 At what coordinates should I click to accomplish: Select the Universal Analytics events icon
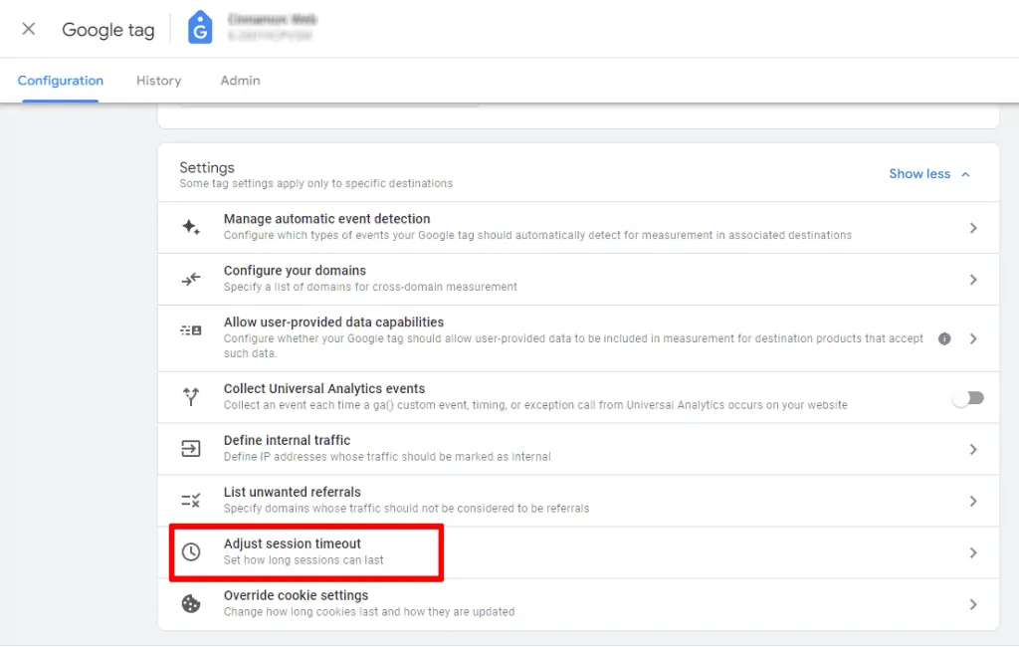tap(190, 396)
